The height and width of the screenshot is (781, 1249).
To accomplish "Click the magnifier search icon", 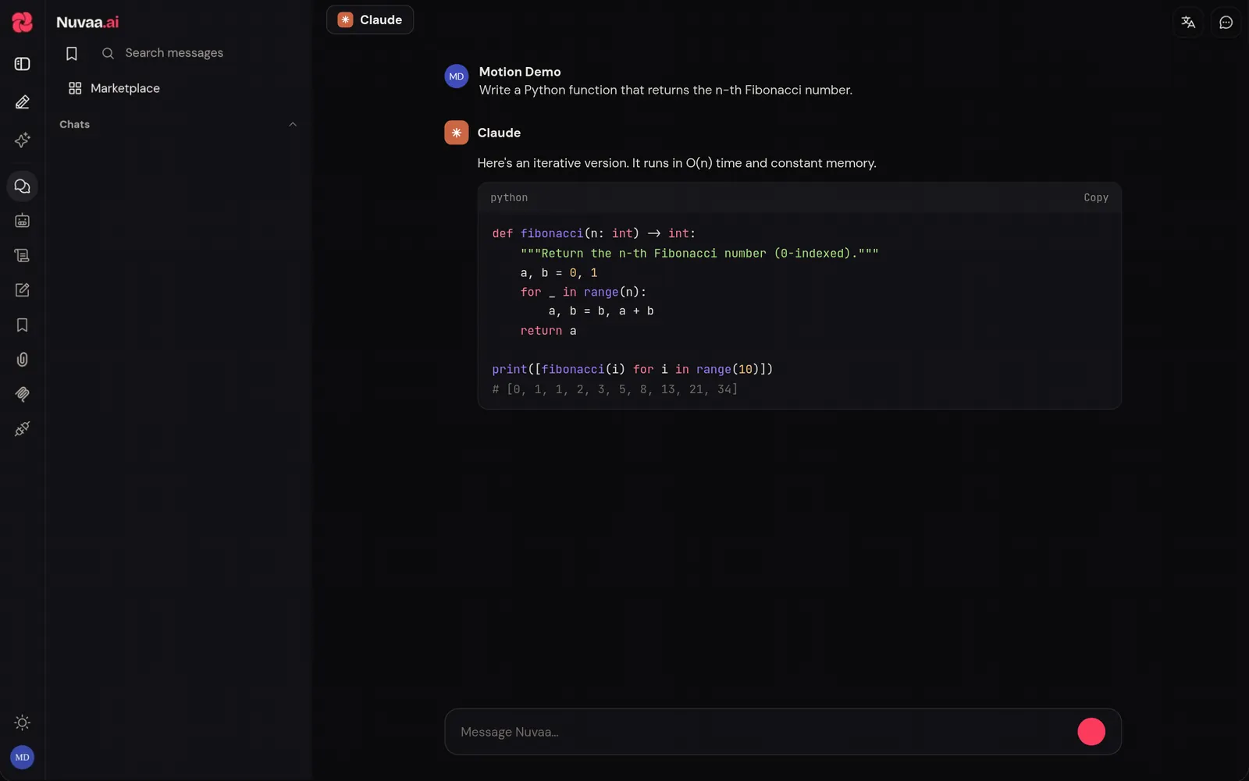I will tap(108, 53).
